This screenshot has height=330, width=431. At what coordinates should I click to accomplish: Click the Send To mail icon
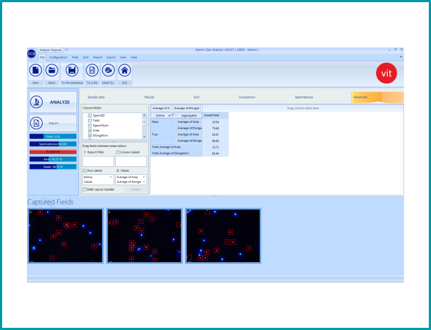108,71
